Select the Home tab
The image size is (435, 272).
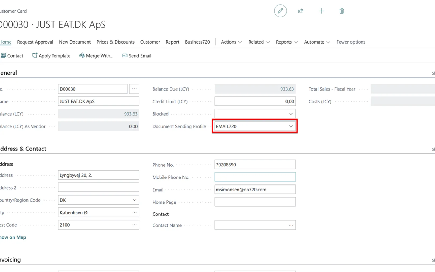point(6,42)
